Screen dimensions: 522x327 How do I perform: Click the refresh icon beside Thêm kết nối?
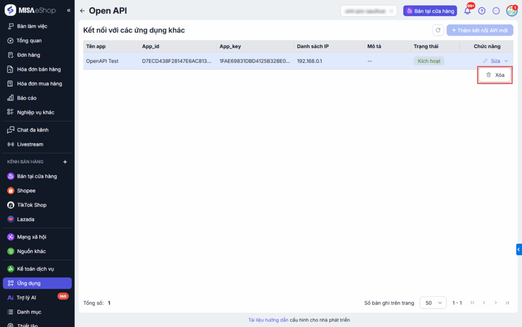point(438,31)
